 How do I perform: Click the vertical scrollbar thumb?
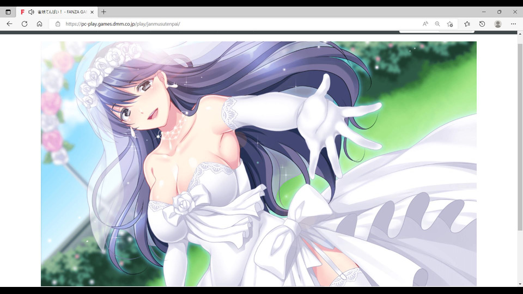[x=520, y=137]
